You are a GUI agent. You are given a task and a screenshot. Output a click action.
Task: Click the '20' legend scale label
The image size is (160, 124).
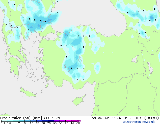43,123
